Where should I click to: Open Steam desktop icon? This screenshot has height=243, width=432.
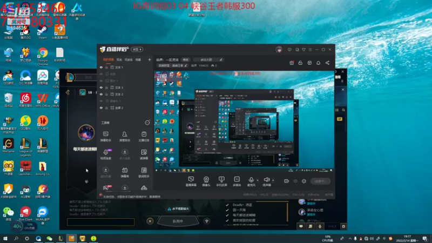43,32
